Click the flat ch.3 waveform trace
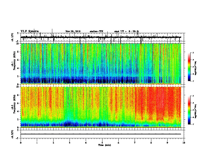This screenshot has width=207, height=160. click(101, 134)
